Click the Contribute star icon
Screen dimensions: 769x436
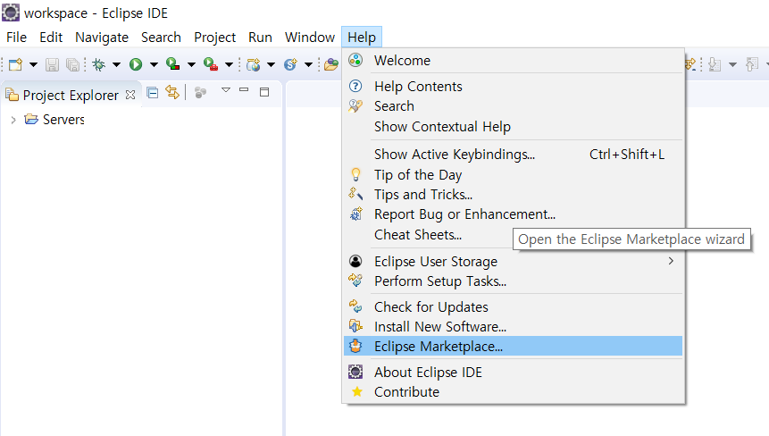point(357,391)
